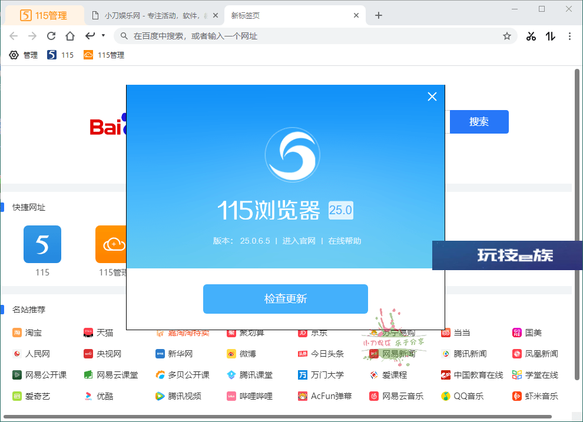Open the 多贝公开课 site link
This screenshot has height=422, width=583.
[x=182, y=375]
